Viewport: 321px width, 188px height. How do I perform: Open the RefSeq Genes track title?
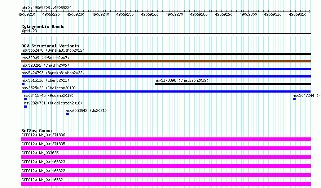(36, 131)
